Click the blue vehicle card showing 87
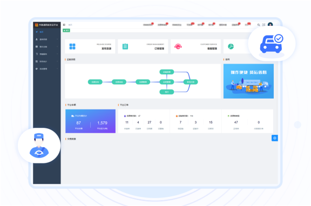Screen dimensions: 311x206 coord(91,121)
